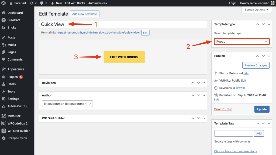Click Choose from the most used tags

point(236,151)
